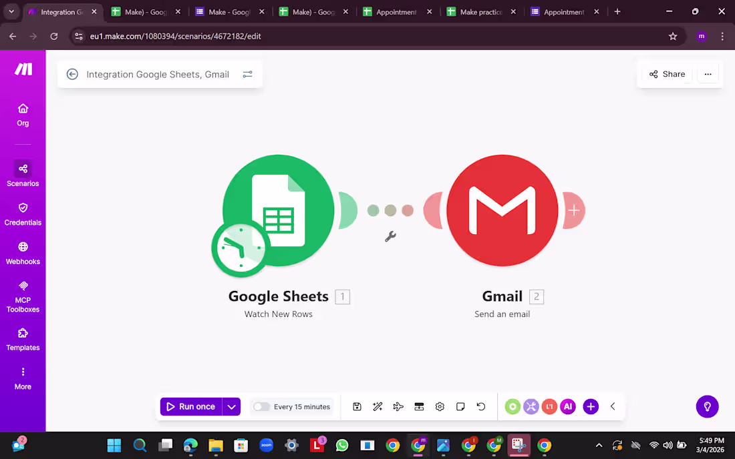Open More options in the sidebar
Viewport: 735px width, 459px height.
coord(23,378)
